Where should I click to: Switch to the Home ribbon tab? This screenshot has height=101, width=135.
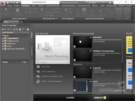tap(10, 6)
